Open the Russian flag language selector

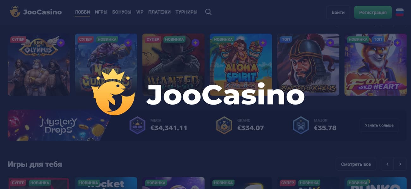[x=400, y=12]
